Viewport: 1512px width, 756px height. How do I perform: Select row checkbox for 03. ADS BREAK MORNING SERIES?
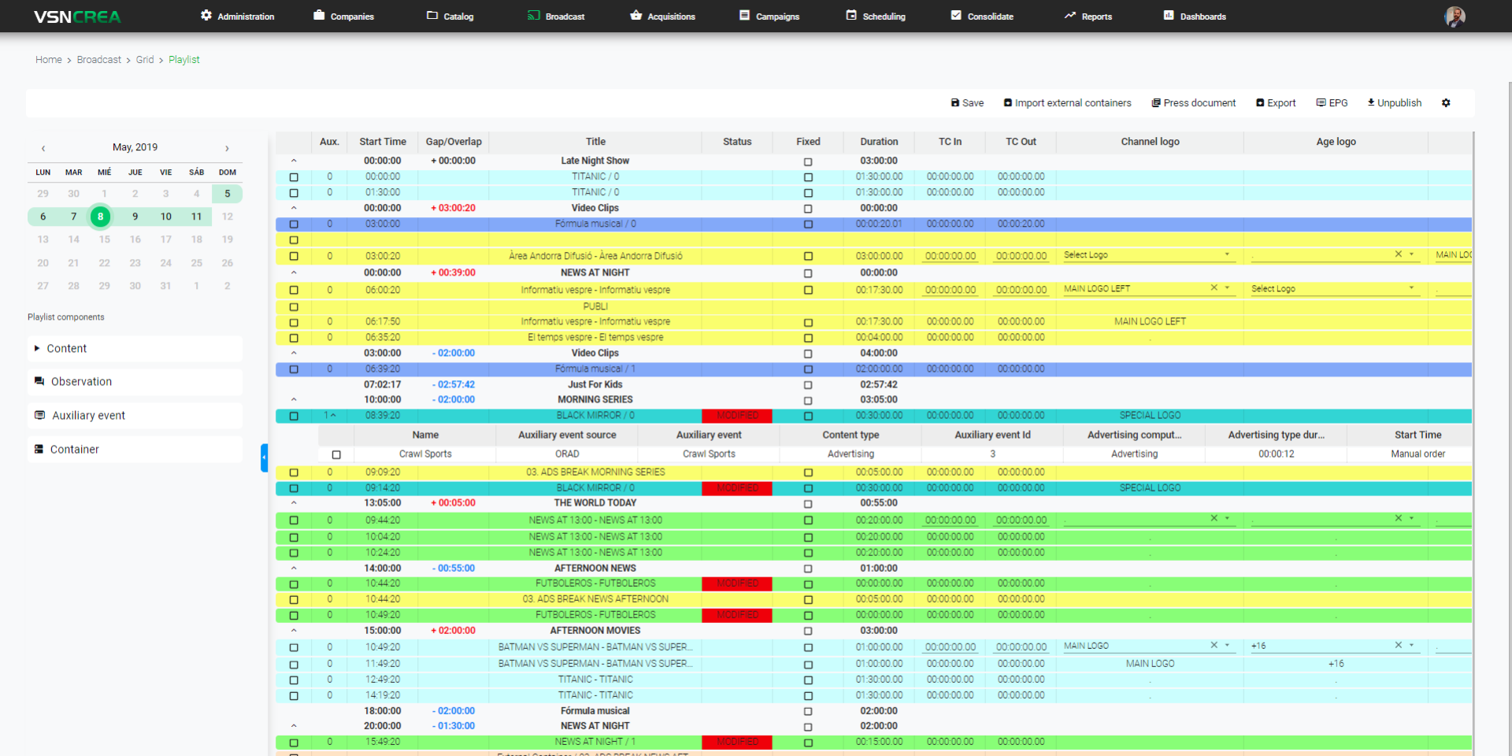[x=294, y=472]
